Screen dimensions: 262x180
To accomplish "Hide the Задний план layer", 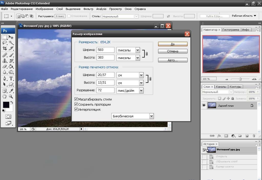I will (204, 105).
